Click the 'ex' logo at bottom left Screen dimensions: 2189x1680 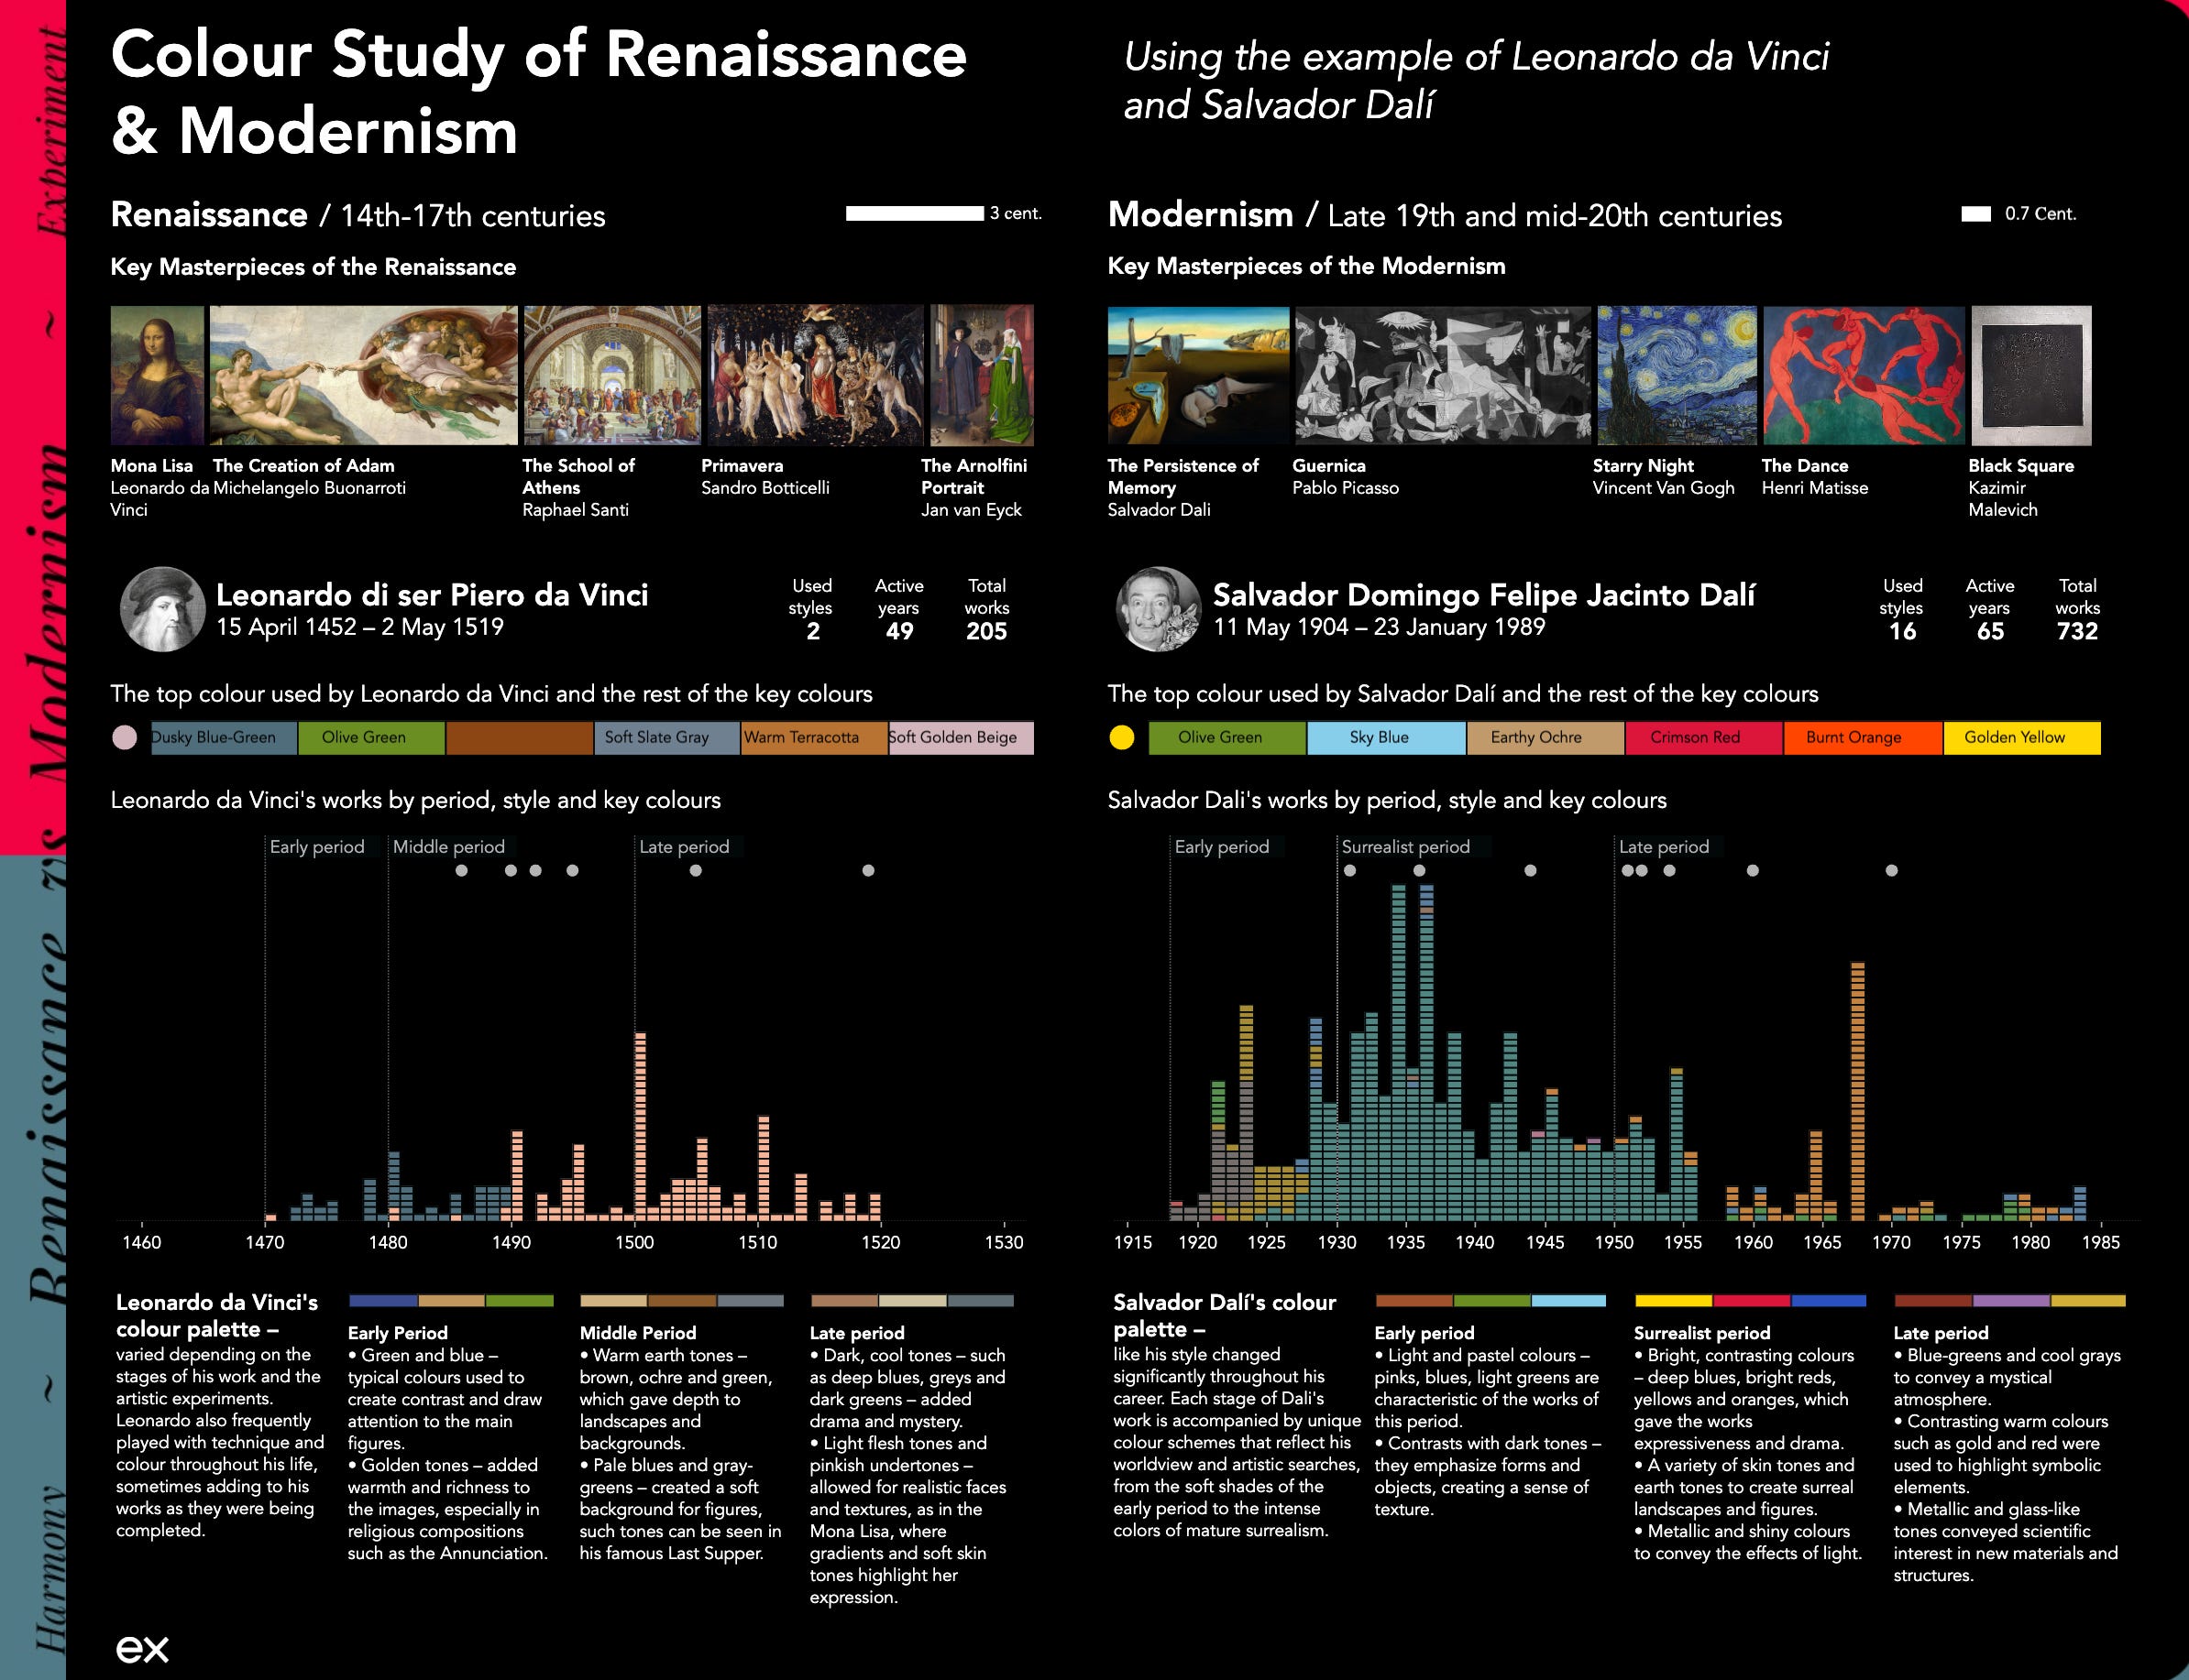pos(142,1649)
